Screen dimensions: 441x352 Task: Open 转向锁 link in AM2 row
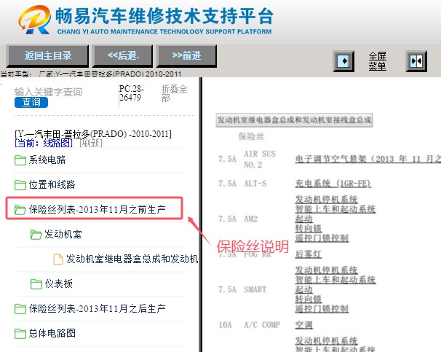click(309, 228)
